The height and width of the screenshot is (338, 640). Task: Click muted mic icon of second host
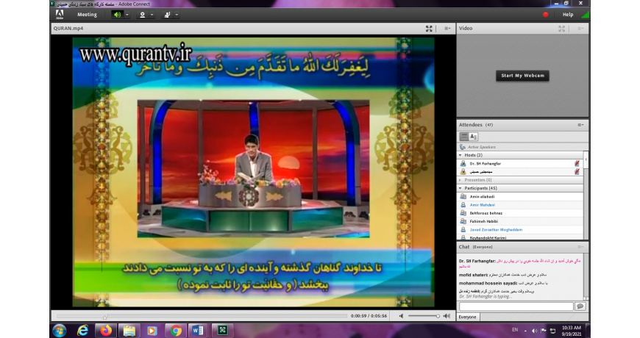[x=577, y=172]
